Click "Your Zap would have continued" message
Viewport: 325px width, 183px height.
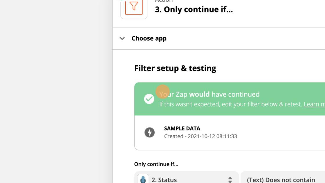tap(210, 94)
